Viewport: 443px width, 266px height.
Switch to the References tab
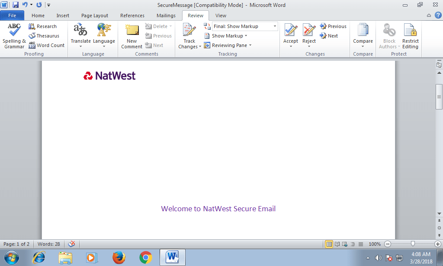[132, 16]
